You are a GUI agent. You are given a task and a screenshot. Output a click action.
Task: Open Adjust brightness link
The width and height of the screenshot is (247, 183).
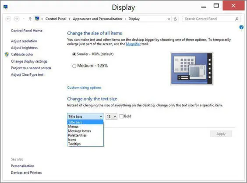coord(24,48)
